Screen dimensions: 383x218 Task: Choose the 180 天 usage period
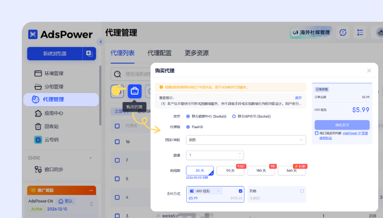pos(261,171)
